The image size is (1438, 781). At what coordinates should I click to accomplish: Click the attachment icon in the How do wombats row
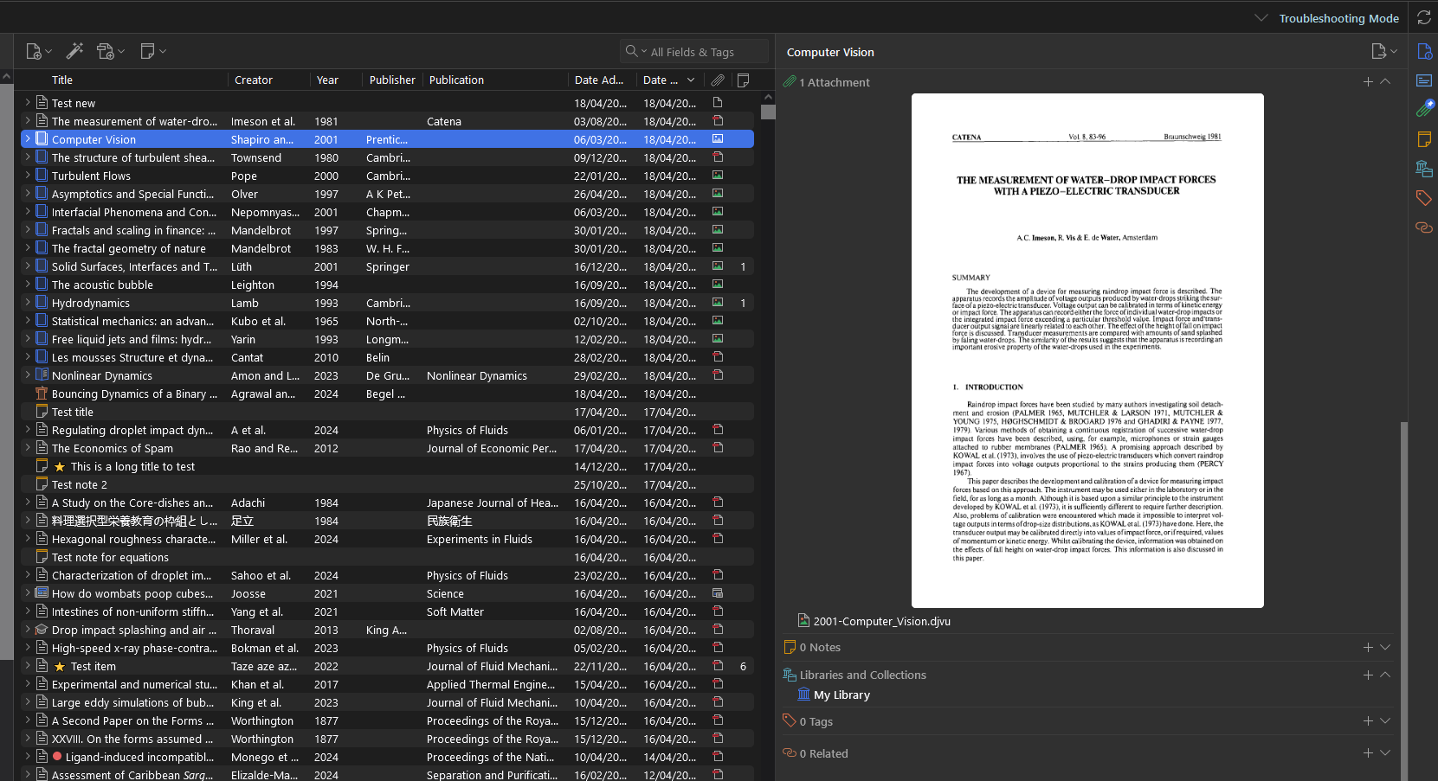click(718, 593)
